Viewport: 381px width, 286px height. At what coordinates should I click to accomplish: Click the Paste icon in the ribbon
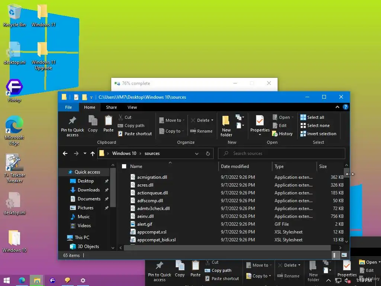[108, 124]
